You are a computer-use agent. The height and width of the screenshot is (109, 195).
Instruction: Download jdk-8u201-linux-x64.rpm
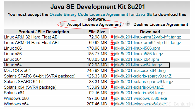click(136, 59)
